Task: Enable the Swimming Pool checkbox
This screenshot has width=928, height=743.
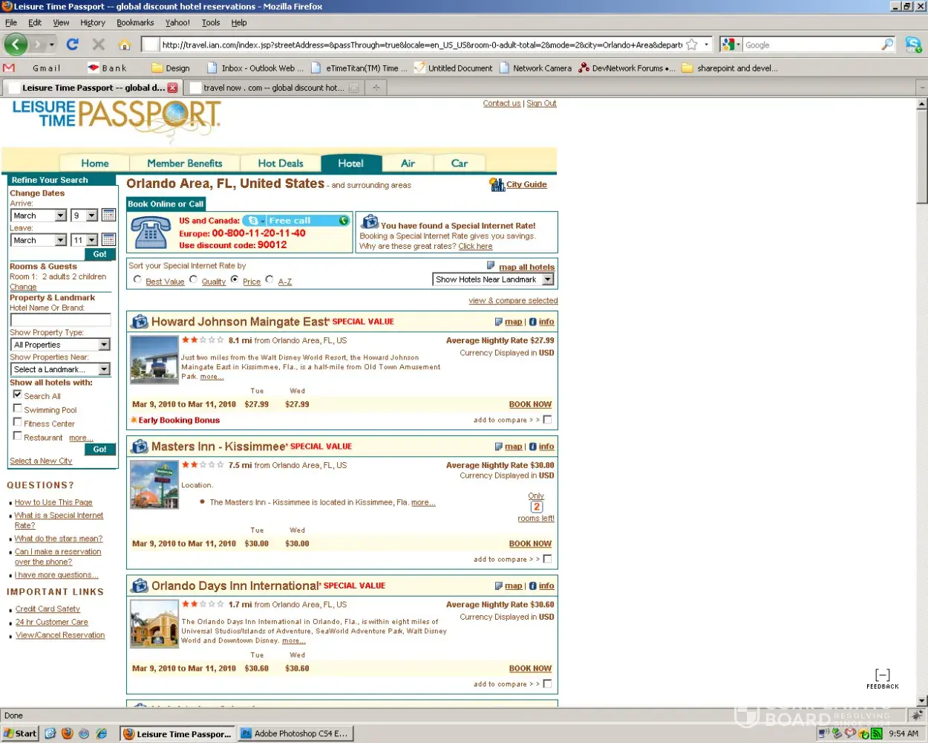Action: tap(17, 409)
